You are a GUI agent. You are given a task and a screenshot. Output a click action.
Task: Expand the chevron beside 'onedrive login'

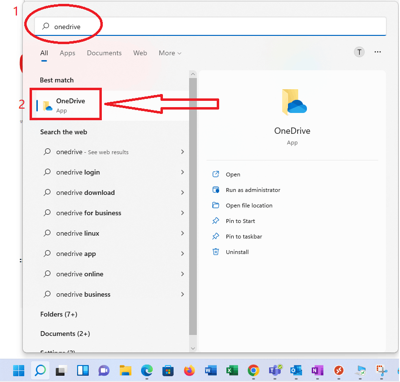(182, 172)
